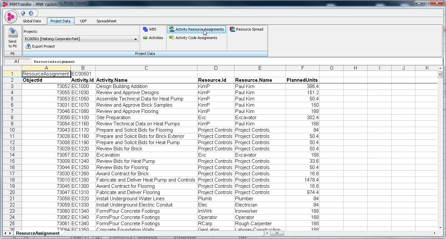This screenshot has height=239, width=446.
Task: Select column F header
Action: (x=302, y=68)
